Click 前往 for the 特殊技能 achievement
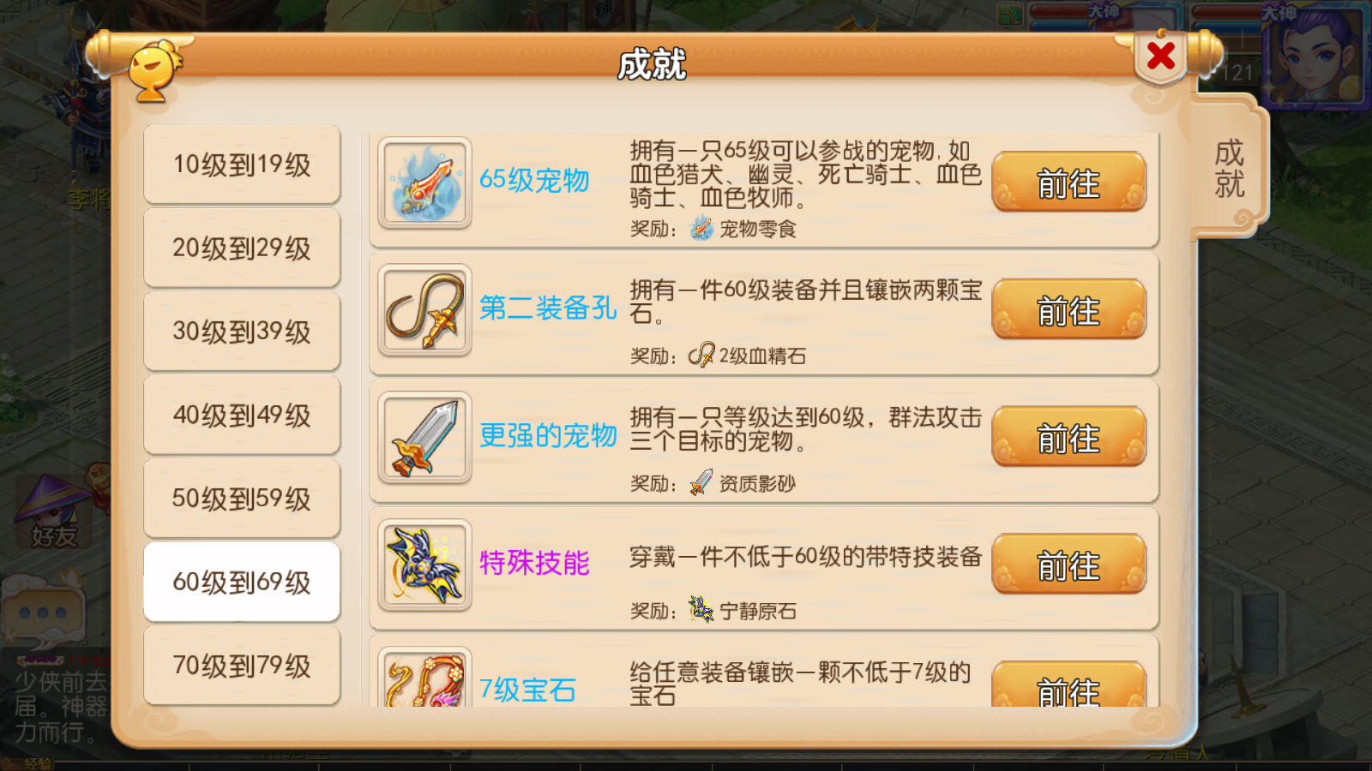Screen dimensions: 1372x771 (1068, 565)
